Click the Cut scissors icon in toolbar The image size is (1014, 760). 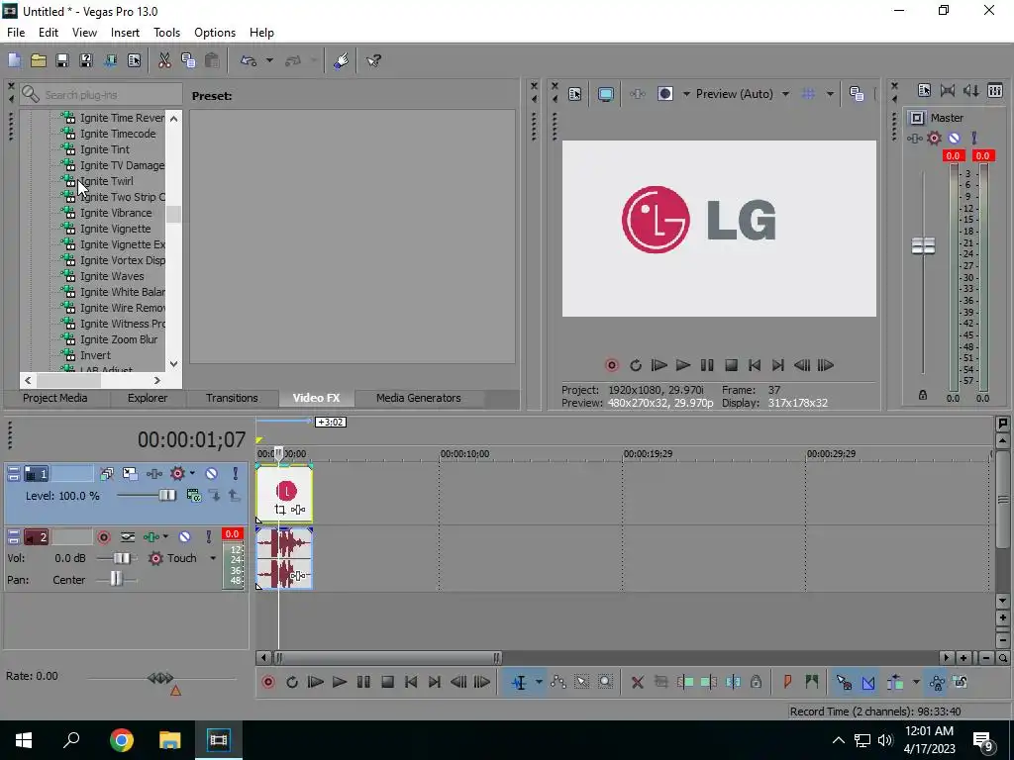click(164, 60)
